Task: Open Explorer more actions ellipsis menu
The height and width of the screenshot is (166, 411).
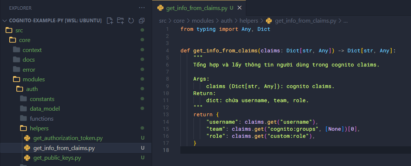Action: pos(142,8)
